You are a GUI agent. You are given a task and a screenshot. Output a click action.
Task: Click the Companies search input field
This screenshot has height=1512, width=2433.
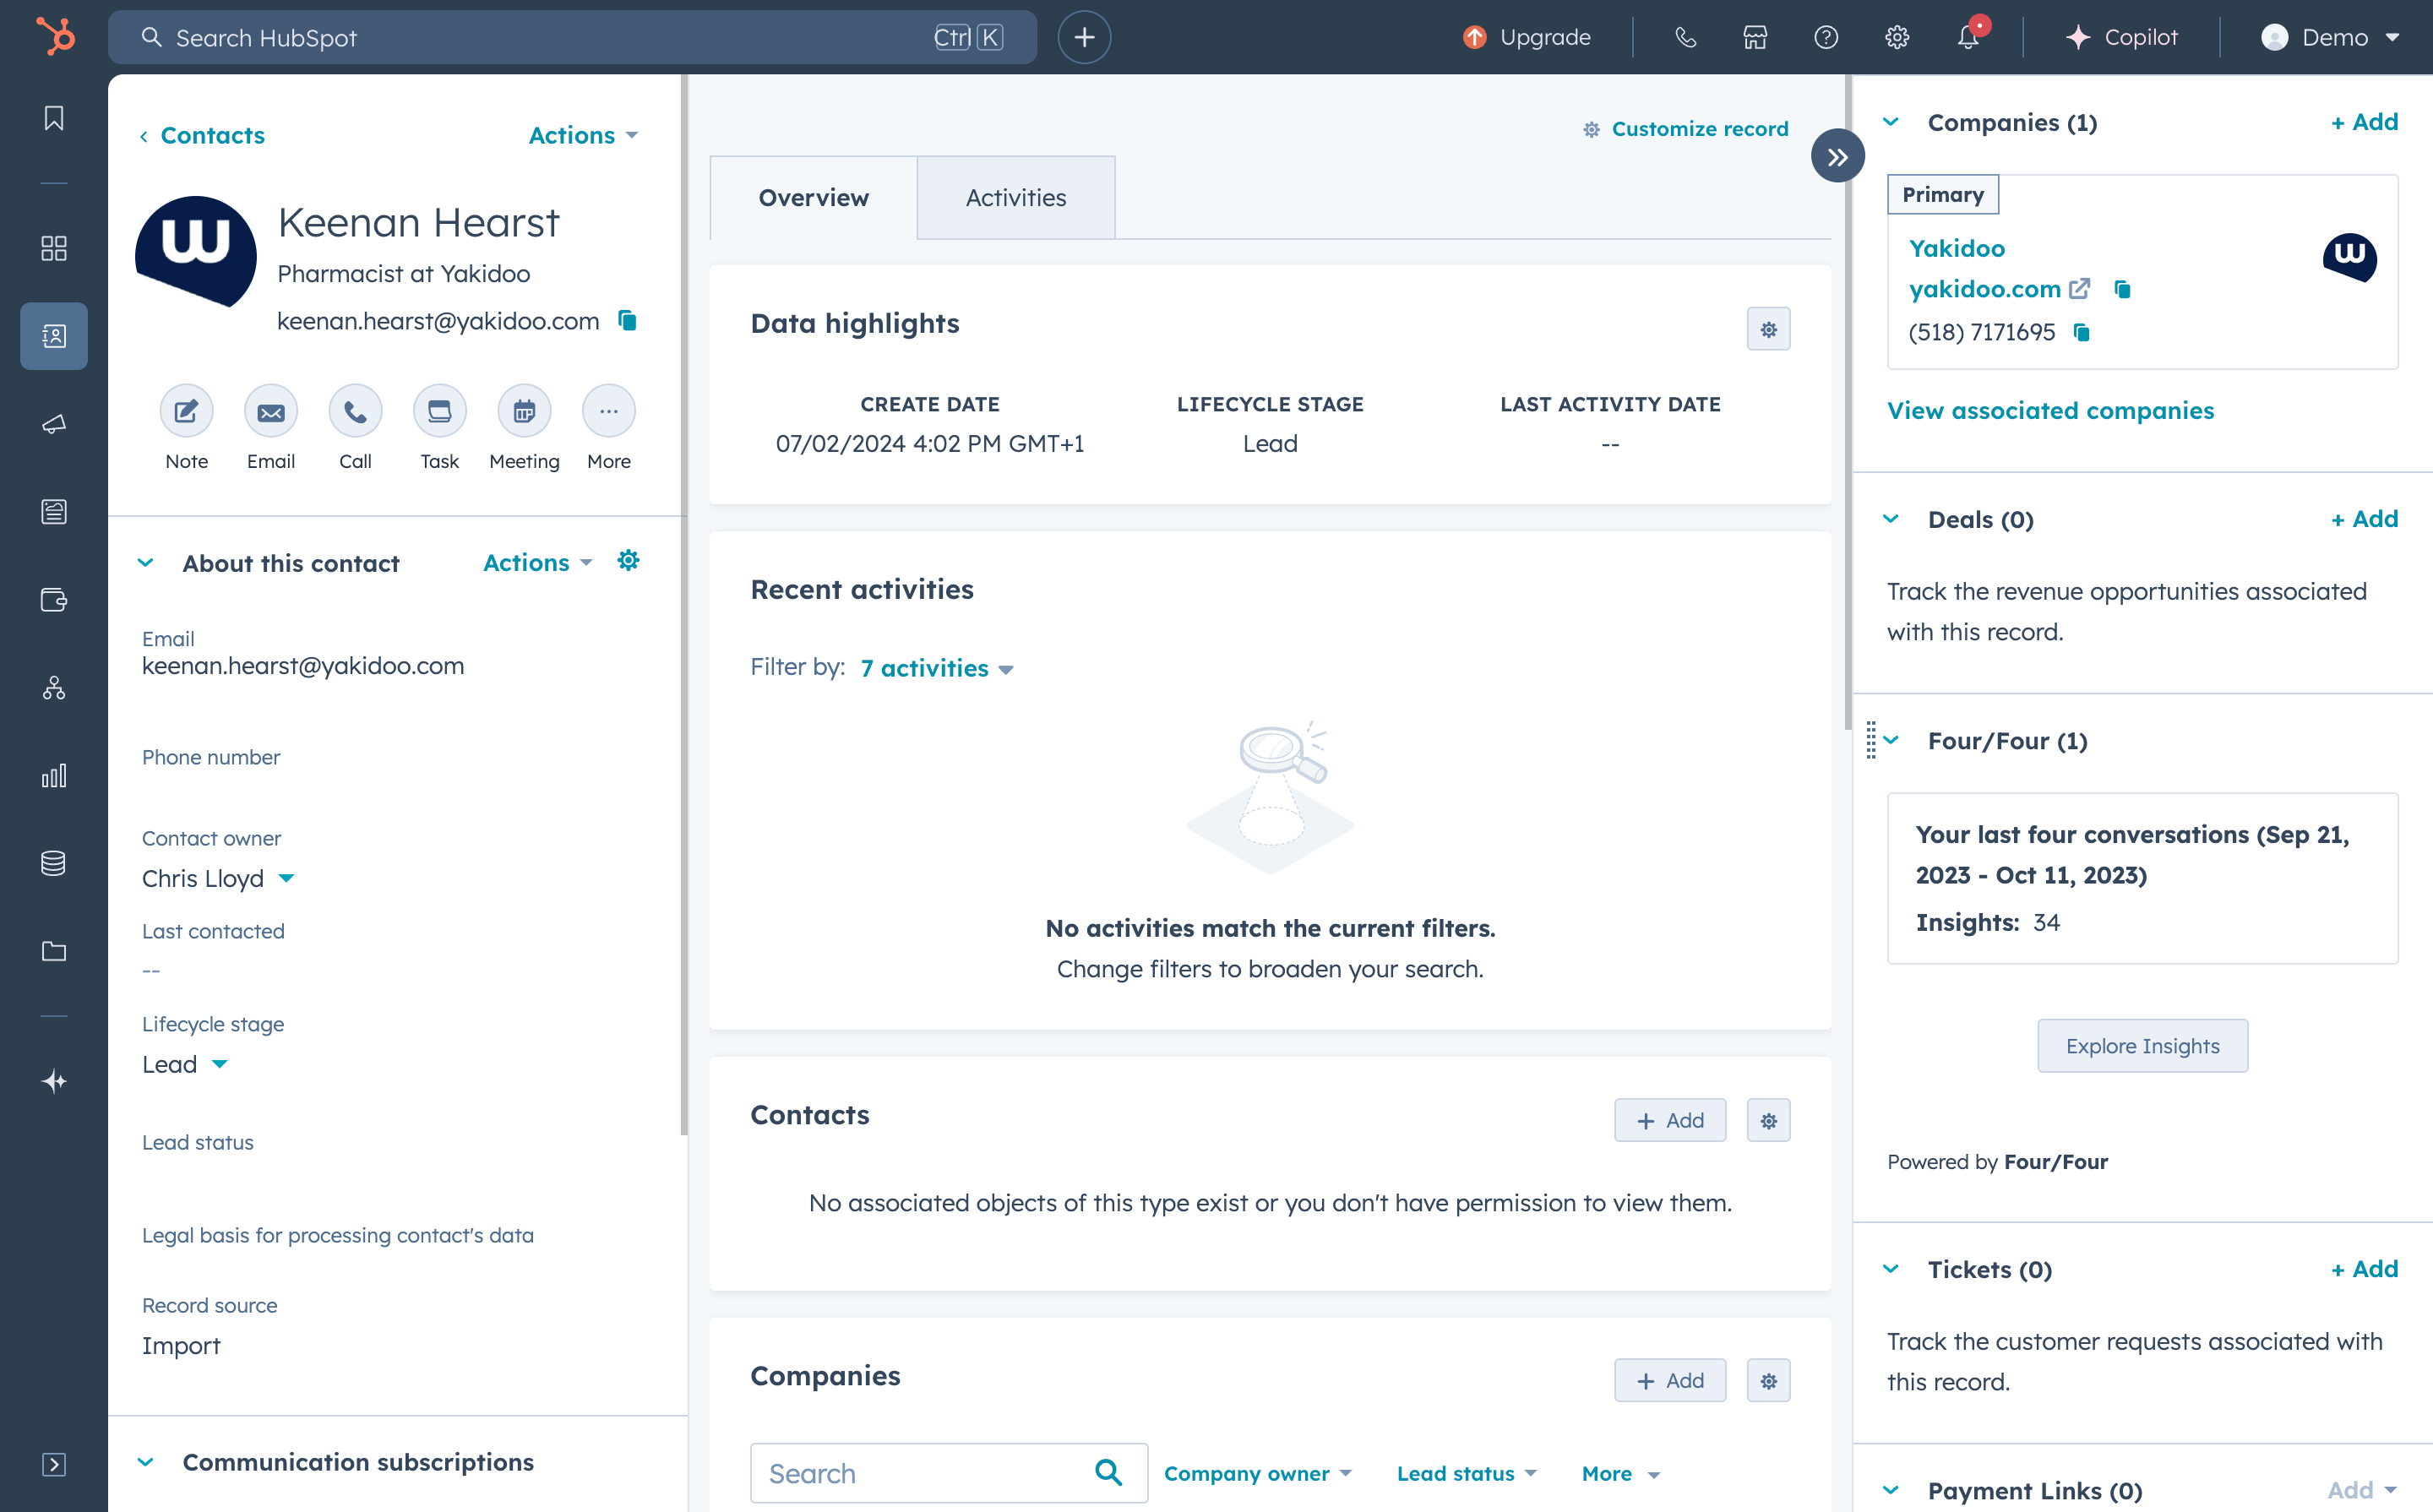coord(925,1473)
